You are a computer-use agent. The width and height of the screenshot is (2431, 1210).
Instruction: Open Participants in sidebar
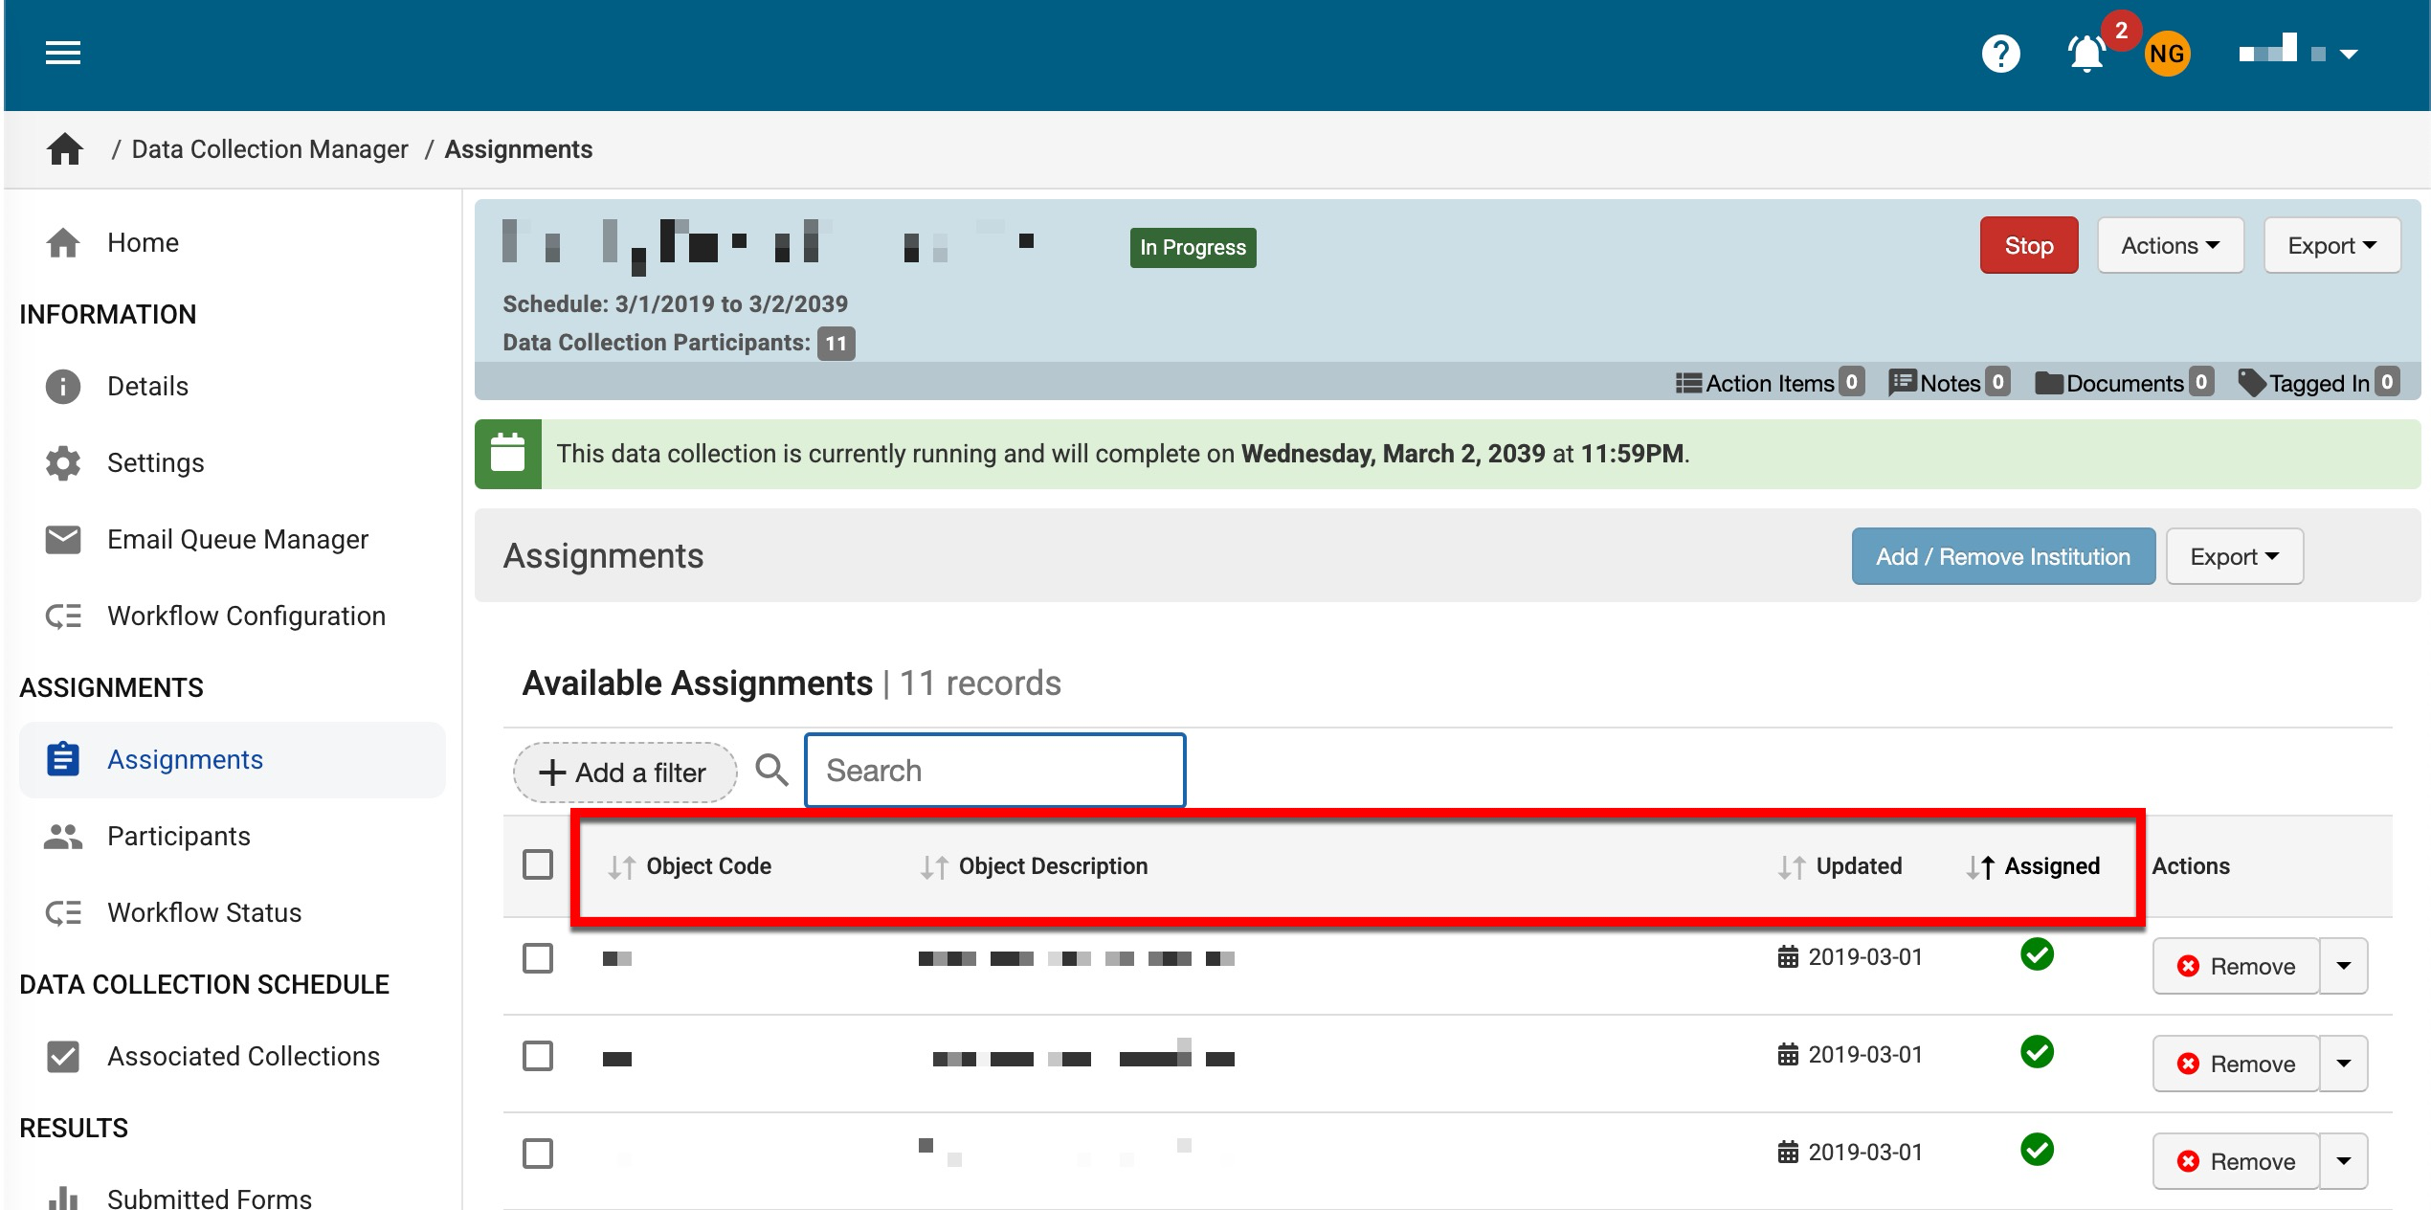[x=179, y=837]
